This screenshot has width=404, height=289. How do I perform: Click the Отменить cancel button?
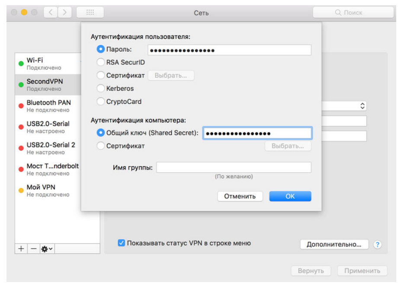pos(240,196)
